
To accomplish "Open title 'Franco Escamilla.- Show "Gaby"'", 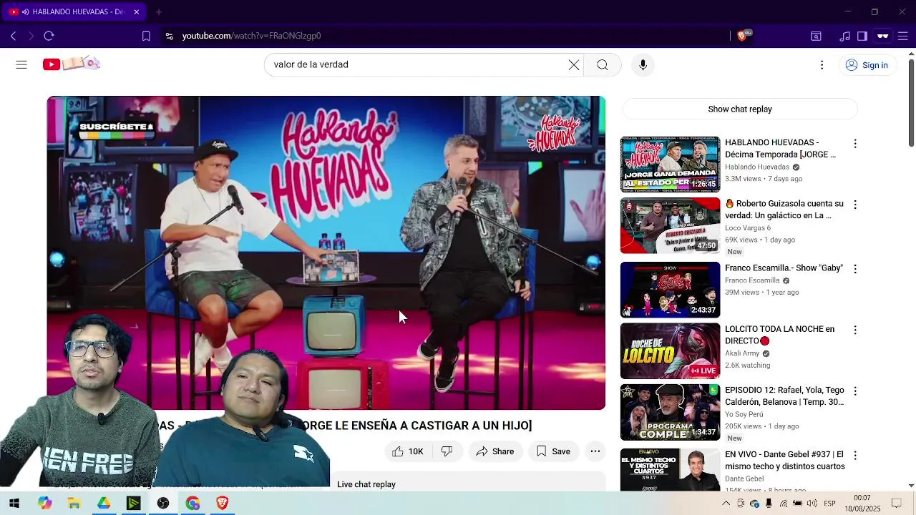I will pyautogui.click(x=784, y=268).
